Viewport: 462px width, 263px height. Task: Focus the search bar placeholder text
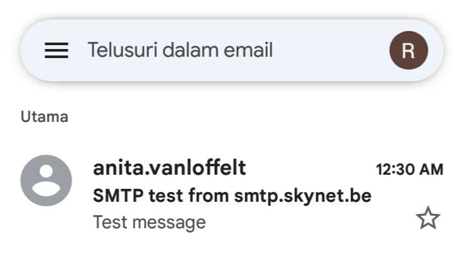pyautogui.click(x=181, y=50)
